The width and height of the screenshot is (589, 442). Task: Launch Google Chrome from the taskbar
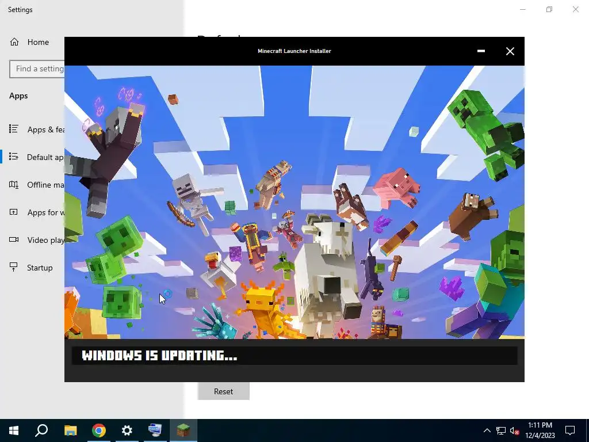click(x=99, y=430)
